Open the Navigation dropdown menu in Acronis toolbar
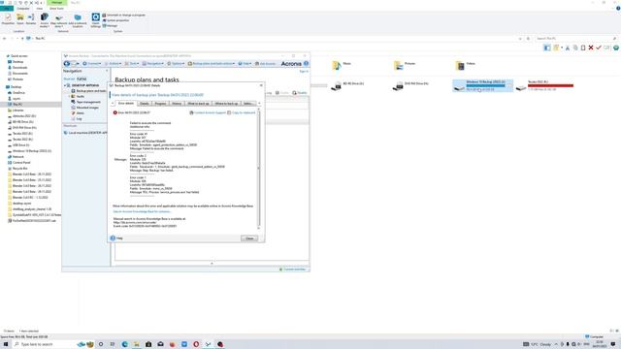621x349 pixels. tap(153, 64)
